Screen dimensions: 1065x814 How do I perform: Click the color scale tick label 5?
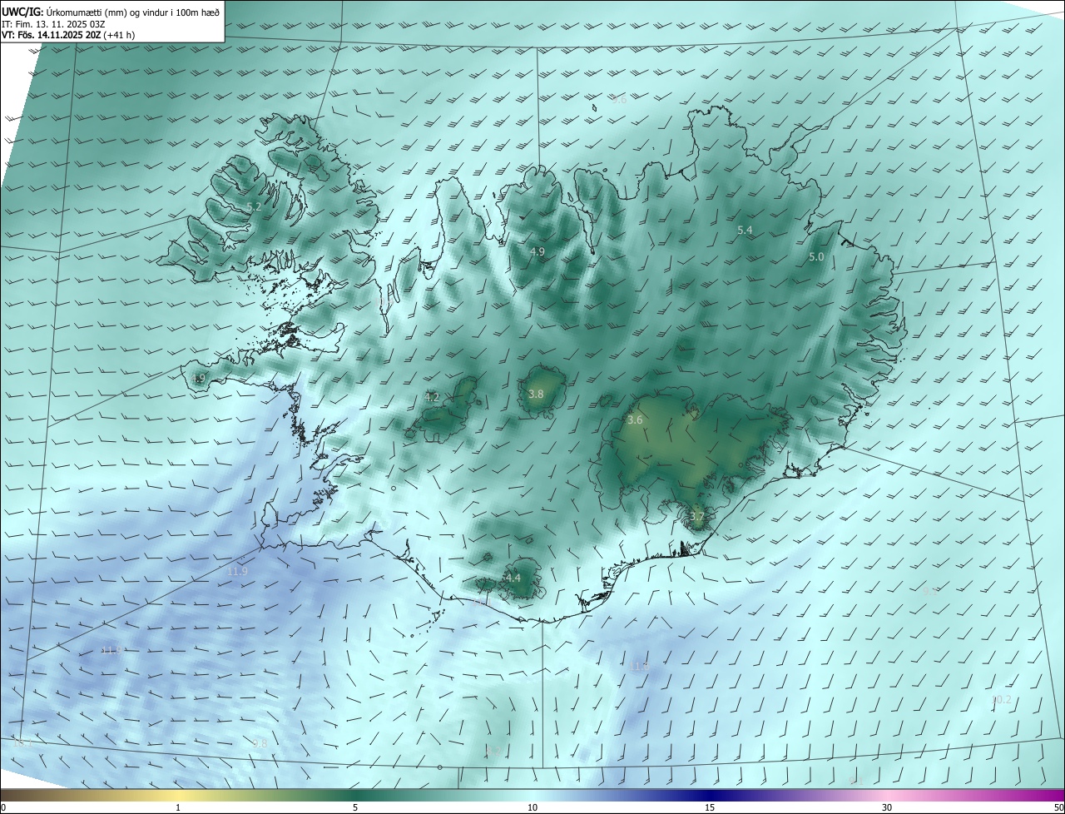pyautogui.click(x=355, y=807)
